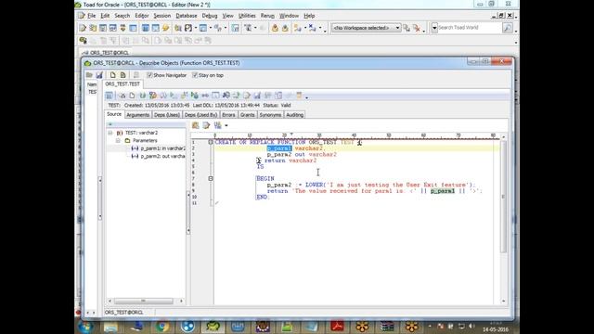Switch to the Grants tab
This screenshot has height=334, width=594.
[248, 115]
